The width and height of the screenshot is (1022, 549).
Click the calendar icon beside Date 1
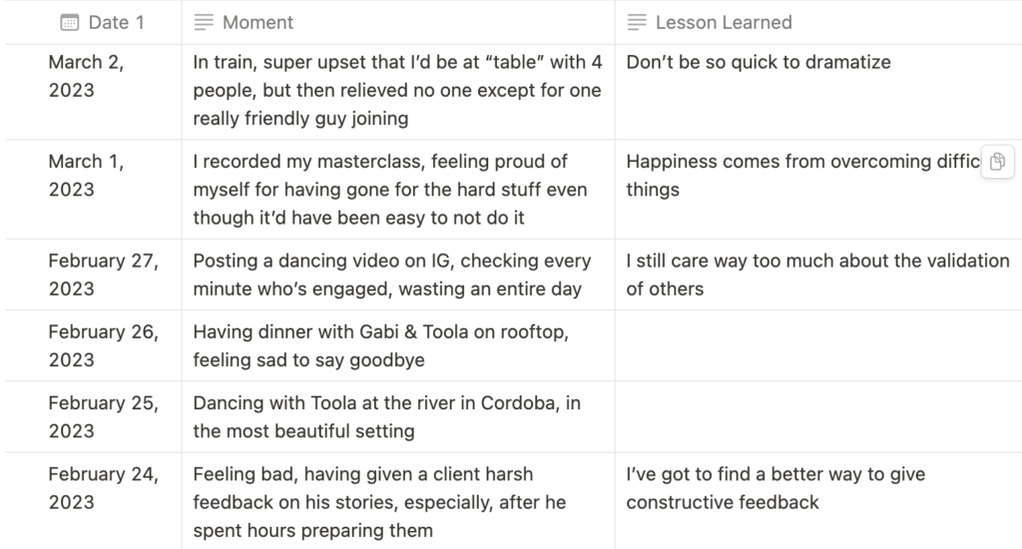[x=70, y=22]
